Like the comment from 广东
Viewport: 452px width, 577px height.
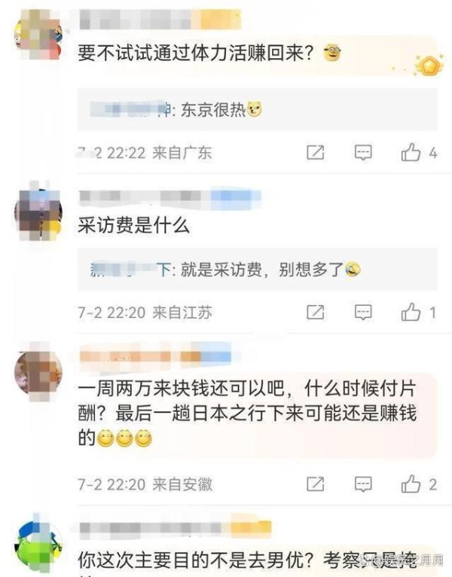coord(411,152)
